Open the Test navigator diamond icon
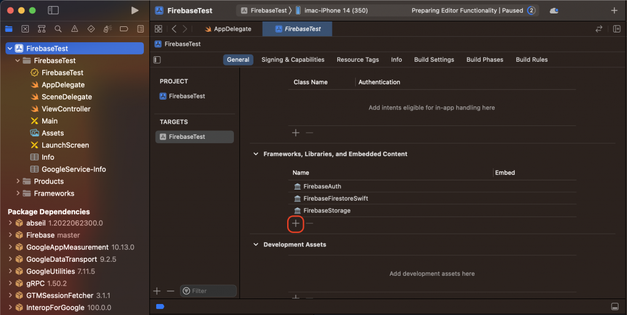Image resolution: width=627 pixels, height=315 pixels. (x=91, y=29)
